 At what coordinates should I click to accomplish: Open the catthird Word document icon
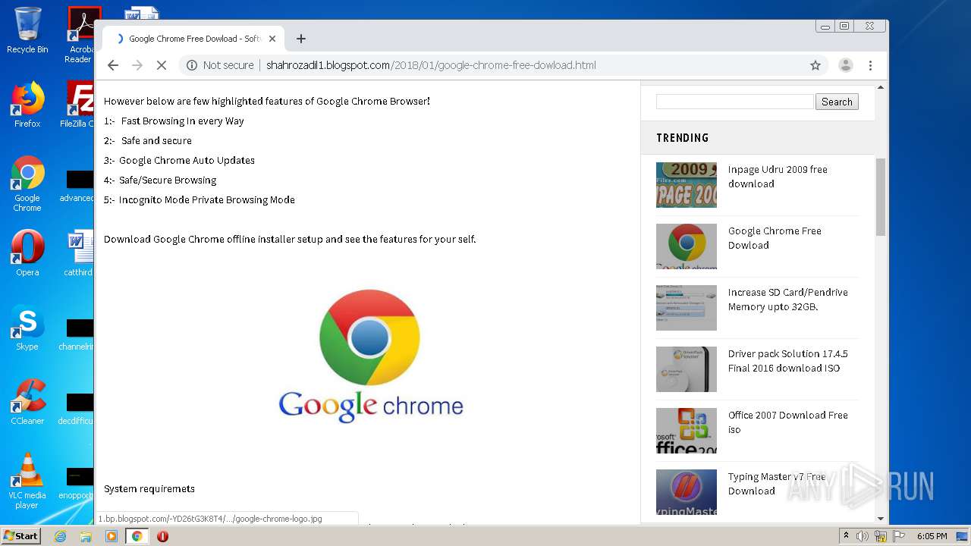79,253
